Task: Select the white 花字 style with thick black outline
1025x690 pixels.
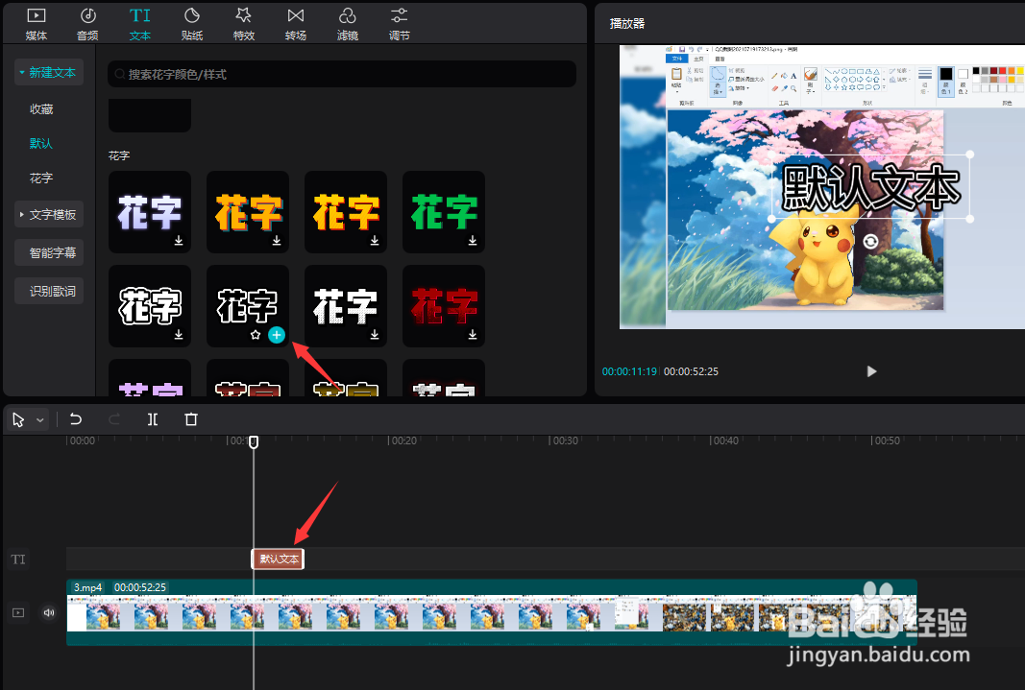Action: [150, 305]
